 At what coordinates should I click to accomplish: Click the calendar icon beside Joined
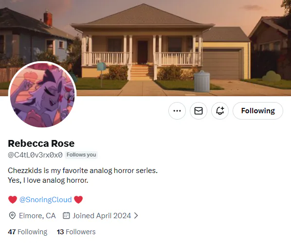66,216
